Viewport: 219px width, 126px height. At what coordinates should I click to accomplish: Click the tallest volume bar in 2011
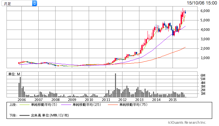[x=115, y=85]
